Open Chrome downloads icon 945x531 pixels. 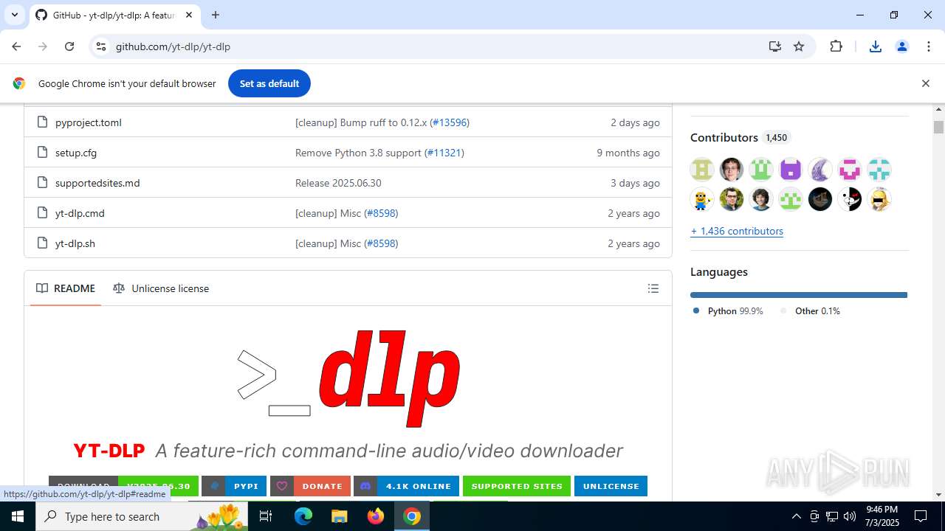(x=876, y=46)
